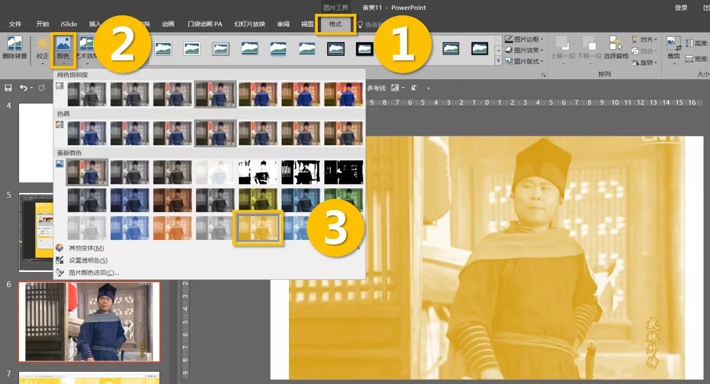The image size is (710, 384).
Task: Select the No Recolor thumbnail under 重新着色
Action: click(87, 172)
